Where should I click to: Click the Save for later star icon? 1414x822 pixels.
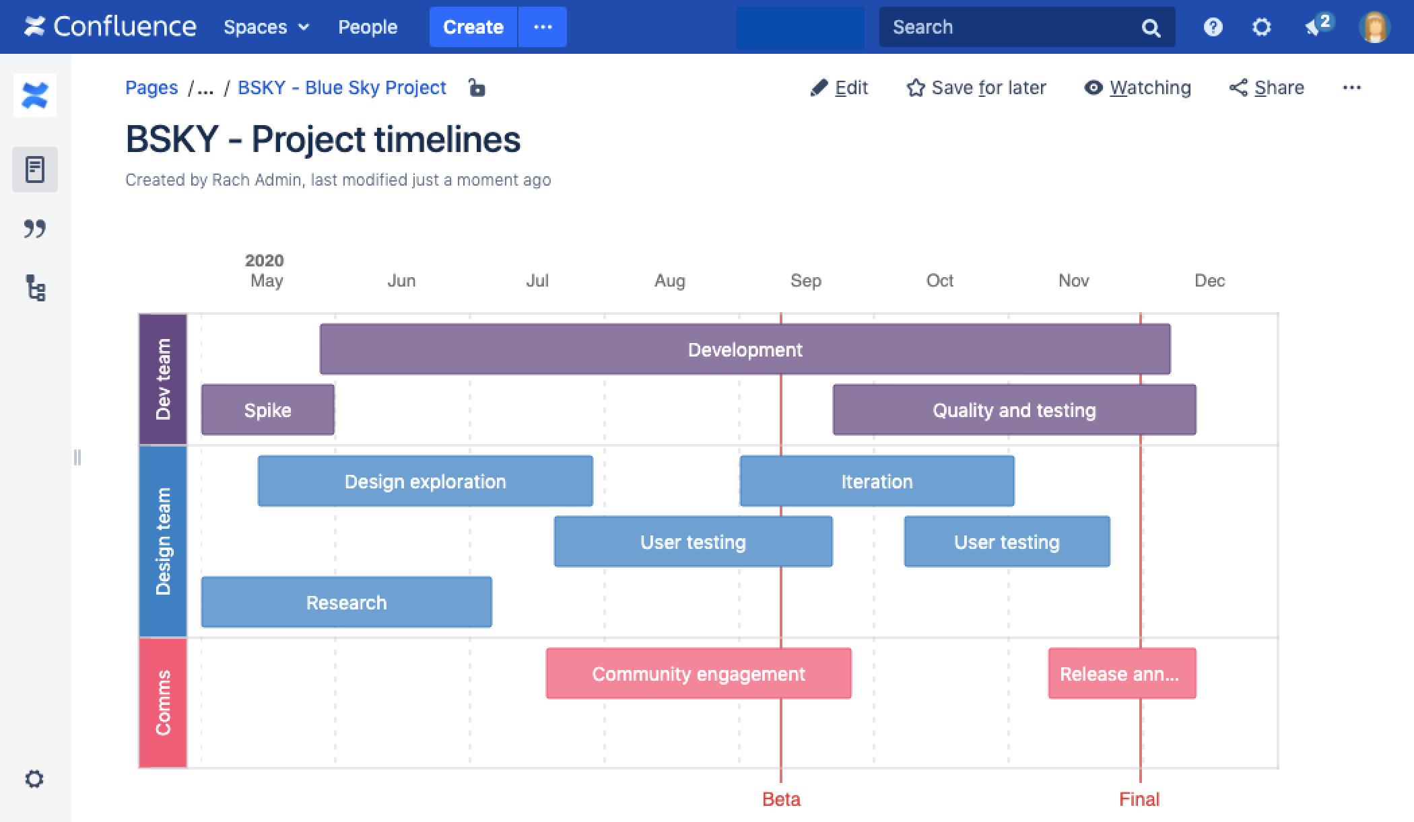[910, 88]
